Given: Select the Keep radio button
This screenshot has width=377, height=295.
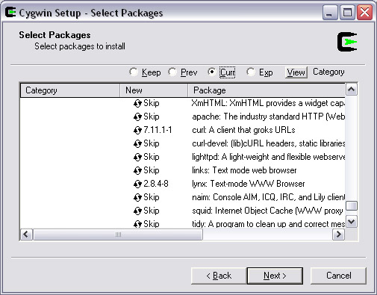Looking at the screenshot, I should 134,72.
